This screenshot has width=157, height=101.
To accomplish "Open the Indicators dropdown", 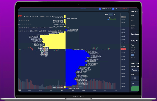I will pyautogui.click(x=88, y=9).
